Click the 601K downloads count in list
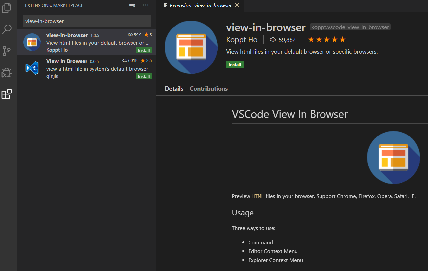The image size is (428, 271). point(130,61)
